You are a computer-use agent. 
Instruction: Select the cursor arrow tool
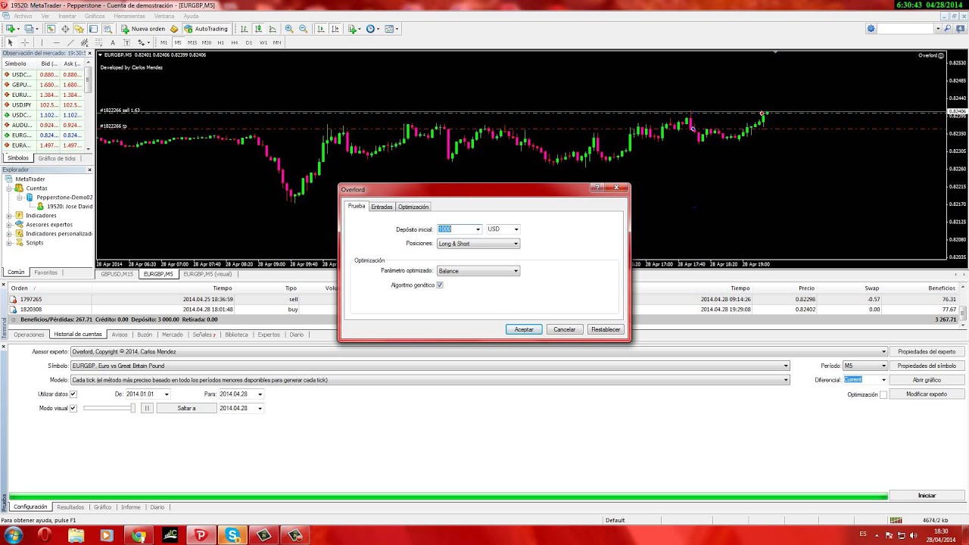coord(11,42)
